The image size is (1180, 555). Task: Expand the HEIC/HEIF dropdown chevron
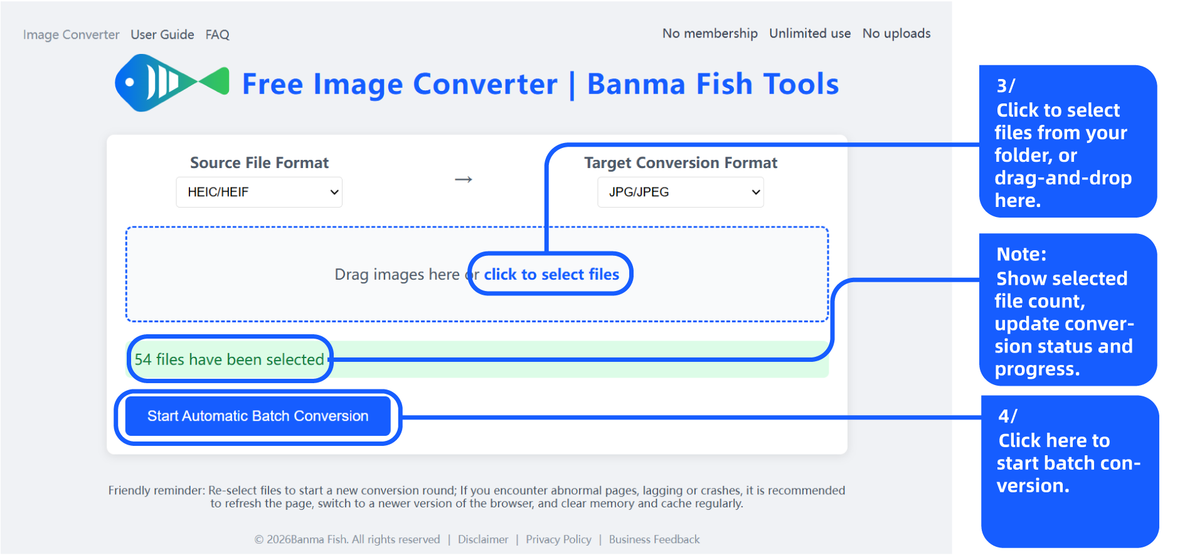coord(334,193)
